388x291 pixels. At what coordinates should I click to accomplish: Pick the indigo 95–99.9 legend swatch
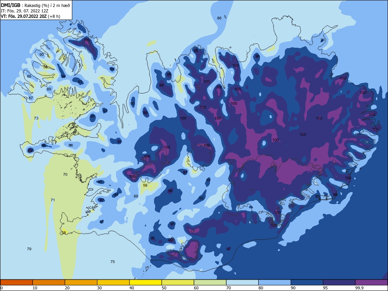click(339, 282)
